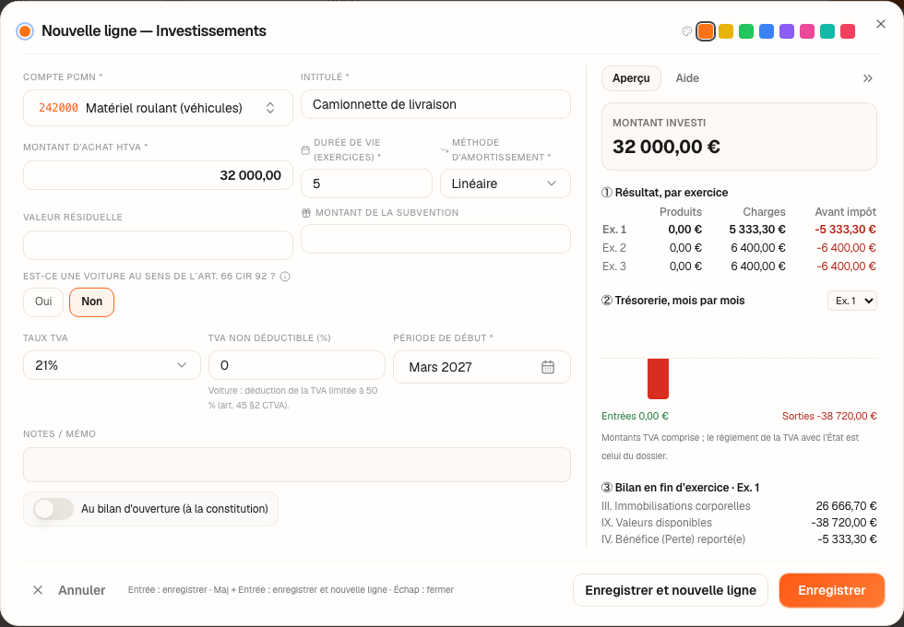Switch to the Aide tab
904x627 pixels.
tap(687, 78)
